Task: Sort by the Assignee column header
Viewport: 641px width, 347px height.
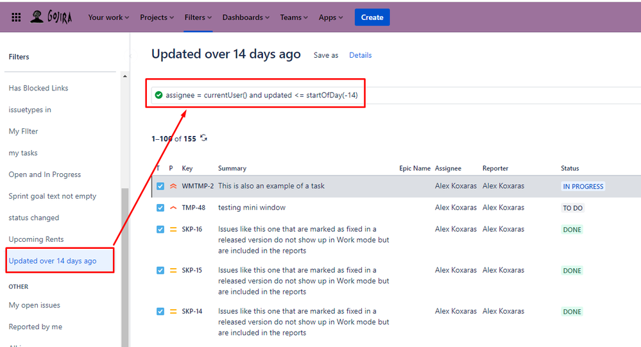Action: click(448, 169)
